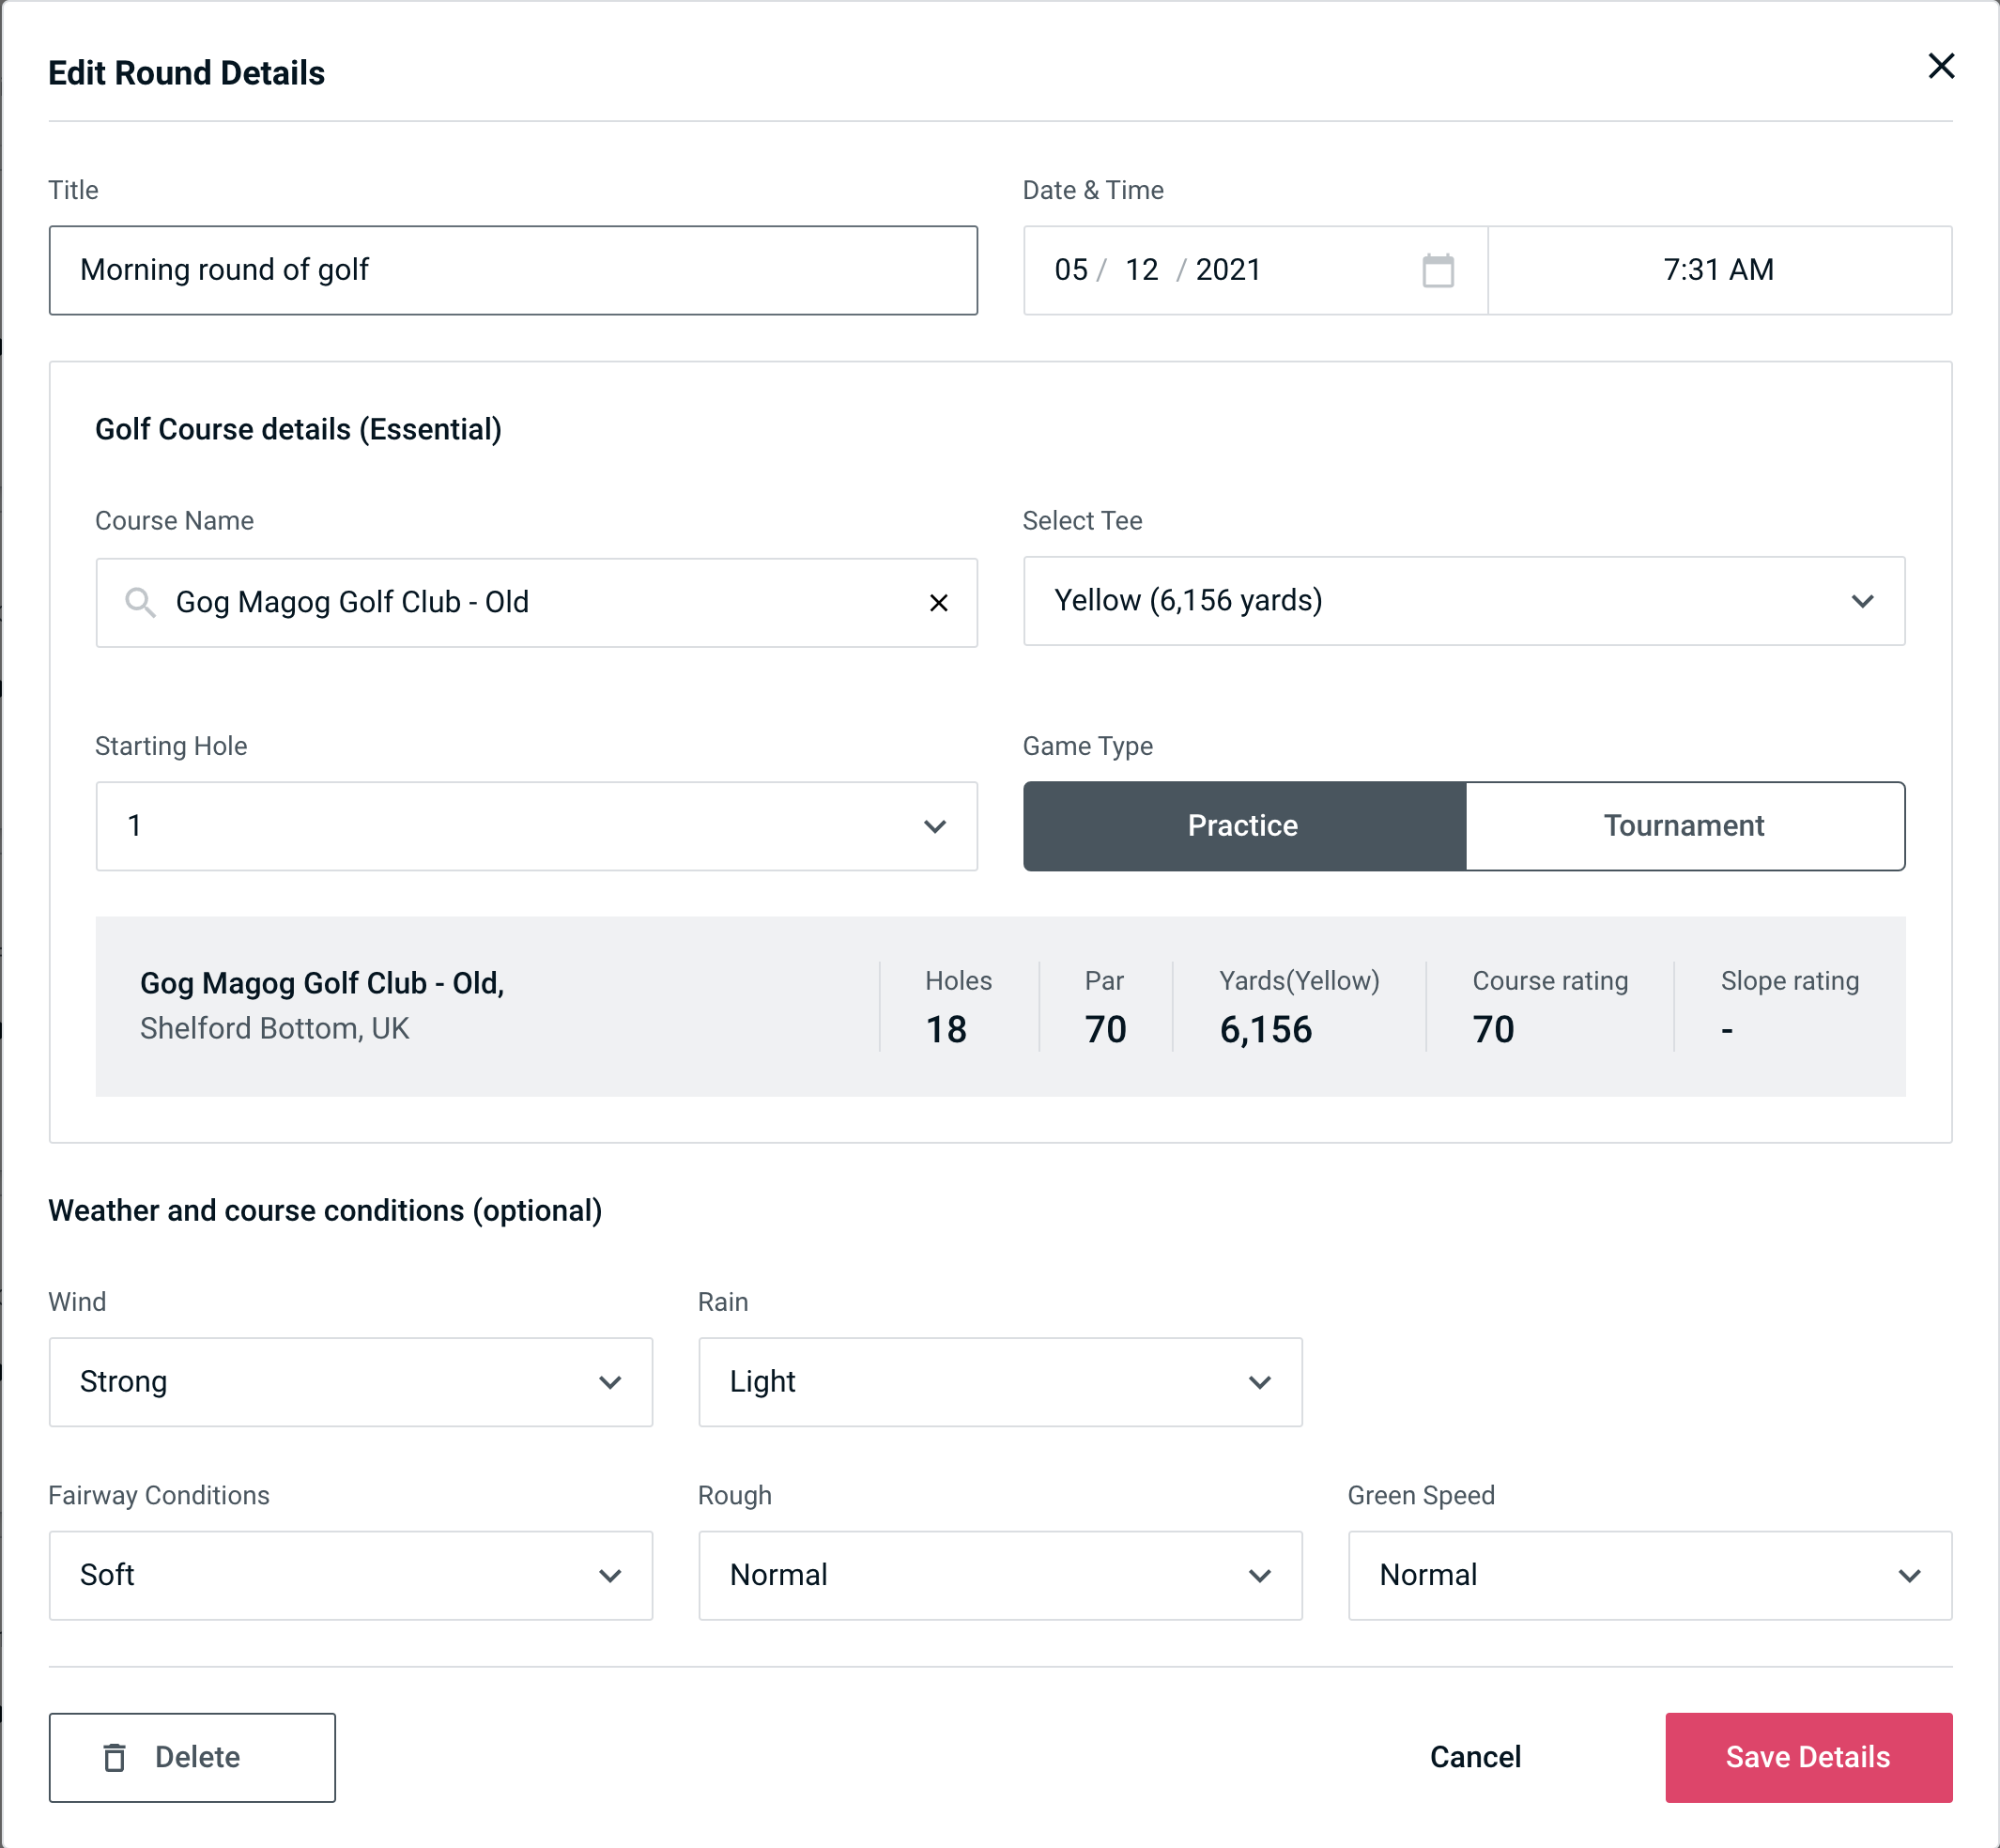The width and height of the screenshot is (2000, 1848).
Task: Click the search icon in Course Name field
Action: click(141, 603)
